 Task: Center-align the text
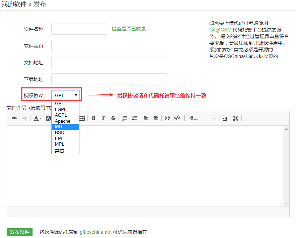coord(156,118)
